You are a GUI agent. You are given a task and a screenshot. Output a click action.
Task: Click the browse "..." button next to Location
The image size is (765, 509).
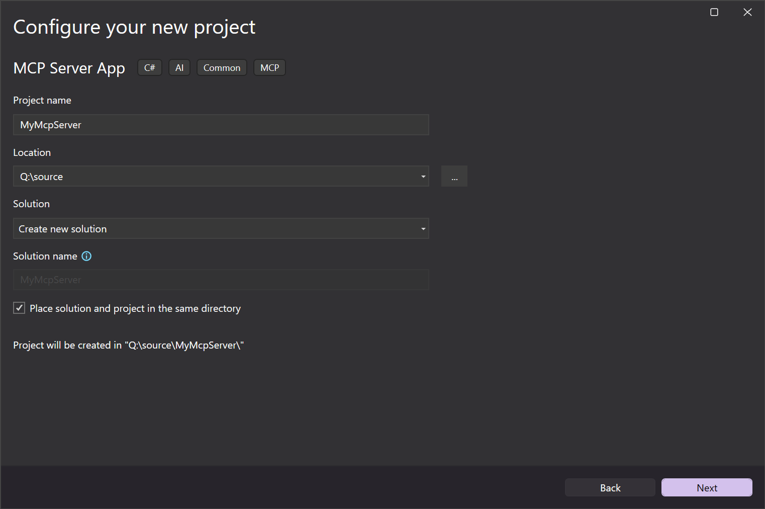454,176
